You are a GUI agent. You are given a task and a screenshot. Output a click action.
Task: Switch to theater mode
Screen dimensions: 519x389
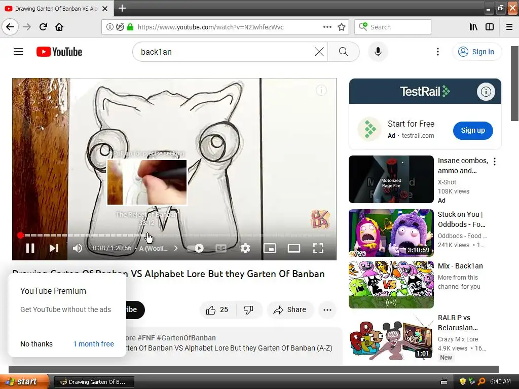click(x=293, y=248)
